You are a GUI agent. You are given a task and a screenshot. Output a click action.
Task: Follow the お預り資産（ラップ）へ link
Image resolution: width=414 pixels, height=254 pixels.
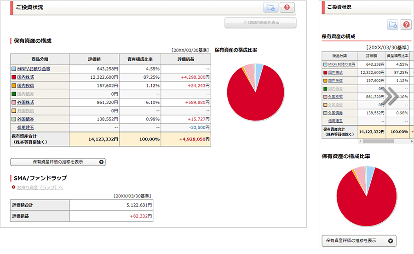(40, 187)
